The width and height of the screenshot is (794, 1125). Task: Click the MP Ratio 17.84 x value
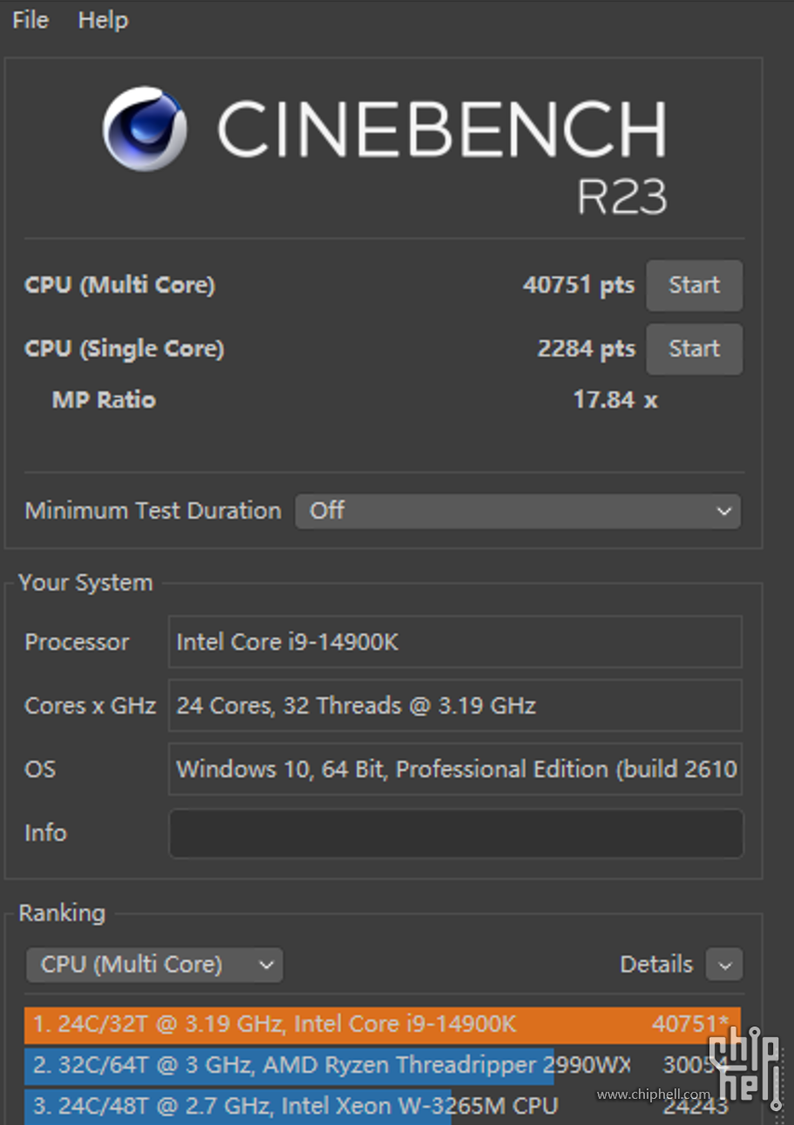[x=614, y=400]
